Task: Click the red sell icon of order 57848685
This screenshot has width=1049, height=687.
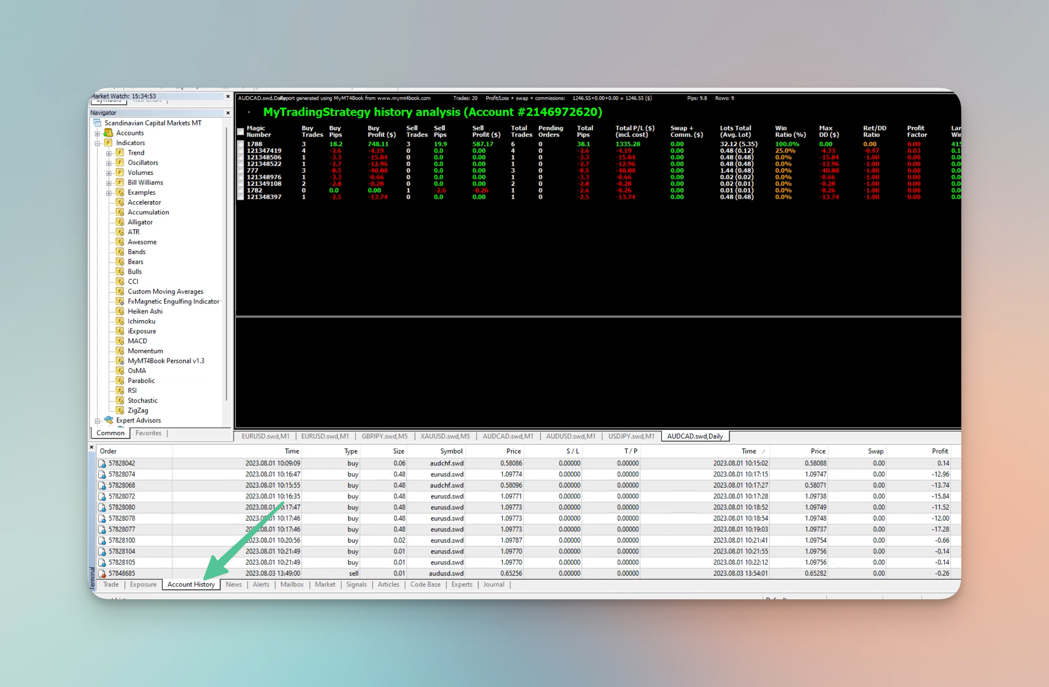Action: point(102,574)
